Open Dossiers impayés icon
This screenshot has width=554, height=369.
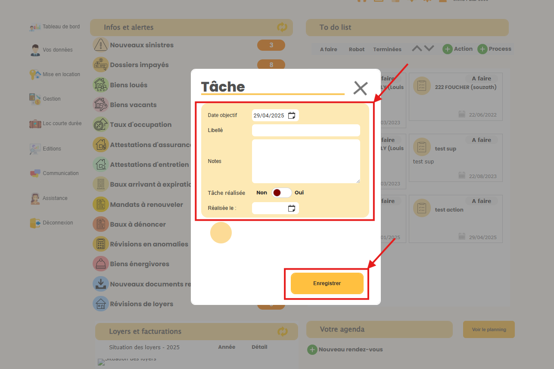click(x=100, y=65)
